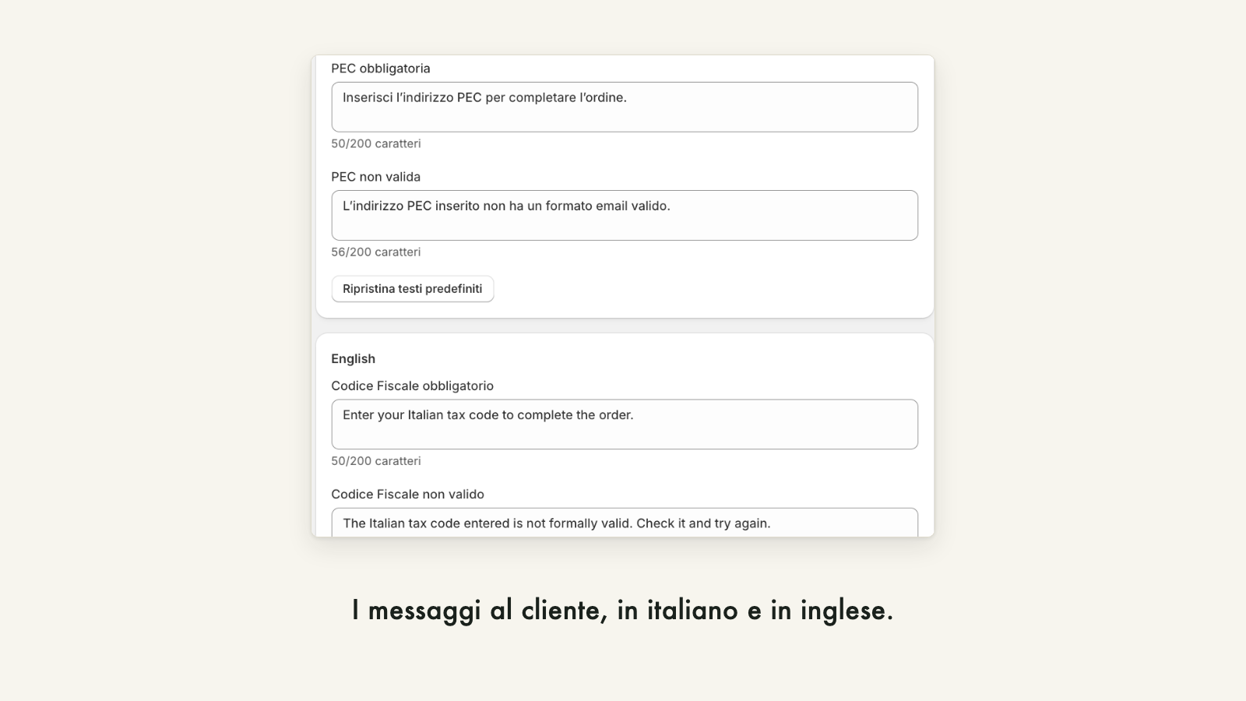Image resolution: width=1246 pixels, height=701 pixels.
Task: Click character counter below PEC obbligatoria field
Action: pyautogui.click(x=376, y=144)
